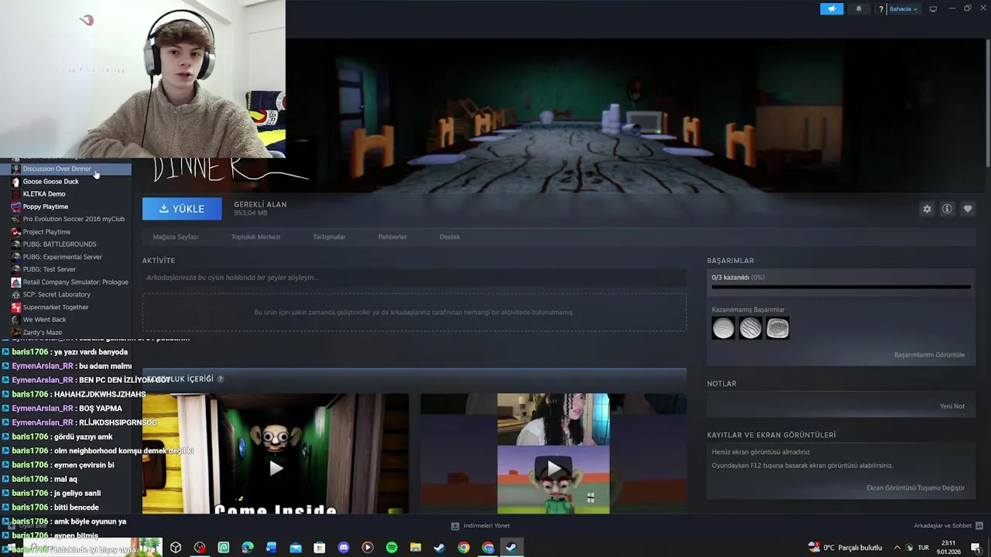Open the Steam notifications bell
Image resolution: width=991 pixels, height=557 pixels.
coord(859,9)
